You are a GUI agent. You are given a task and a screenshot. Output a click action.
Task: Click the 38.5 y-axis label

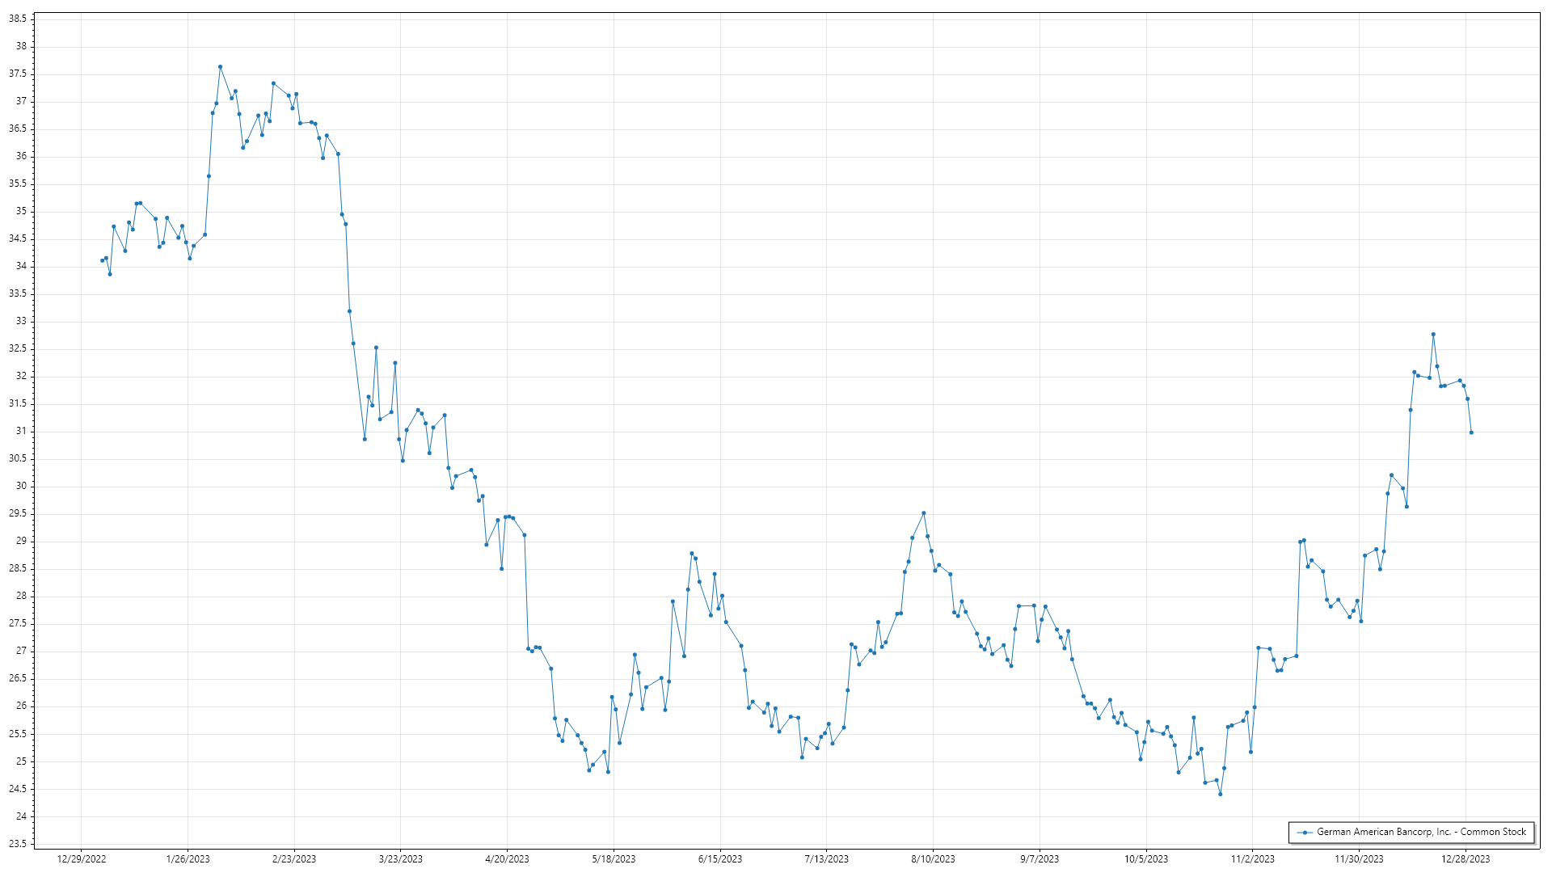[x=18, y=19]
